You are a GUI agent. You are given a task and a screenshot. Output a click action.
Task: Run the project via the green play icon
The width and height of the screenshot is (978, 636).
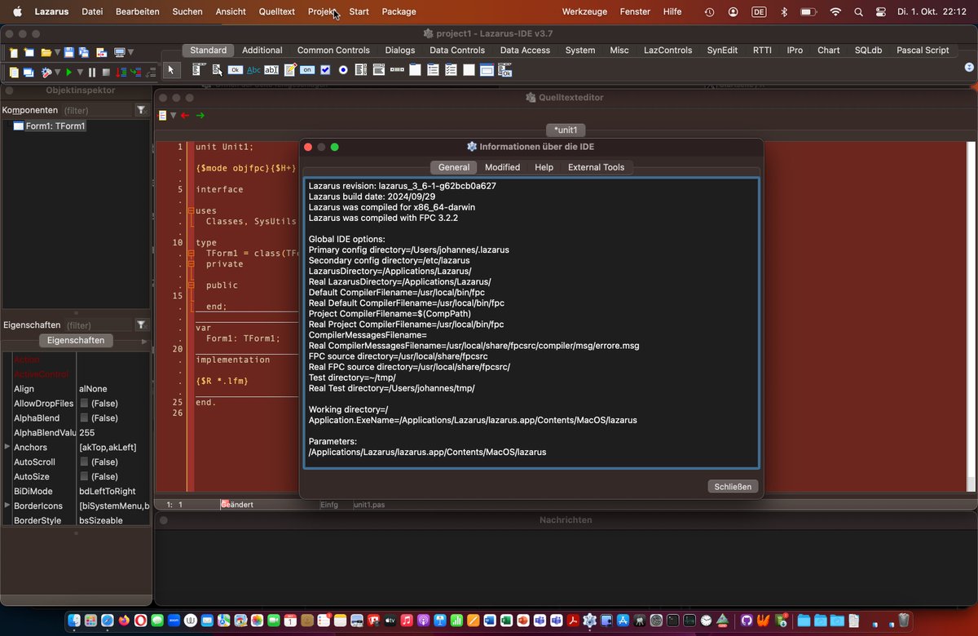pyautogui.click(x=68, y=71)
